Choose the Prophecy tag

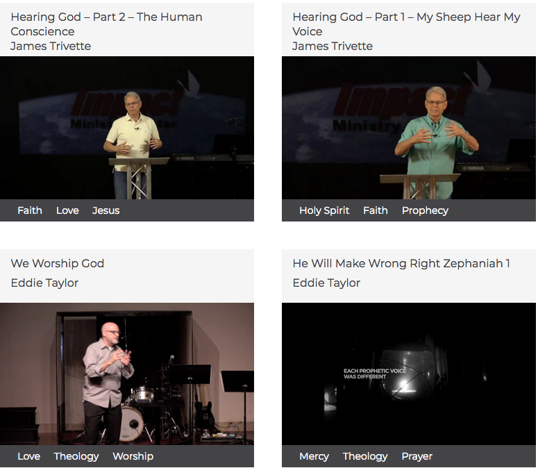(425, 210)
